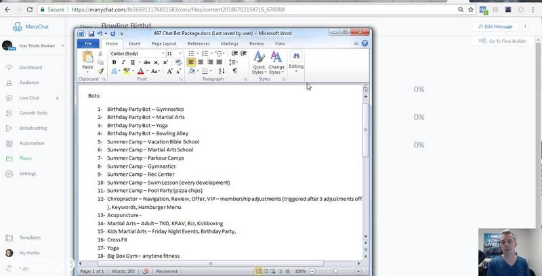Image resolution: width=542 pixels, height=276 pixels.
Task: Toggle bold formatting
Action: [114, 62]
